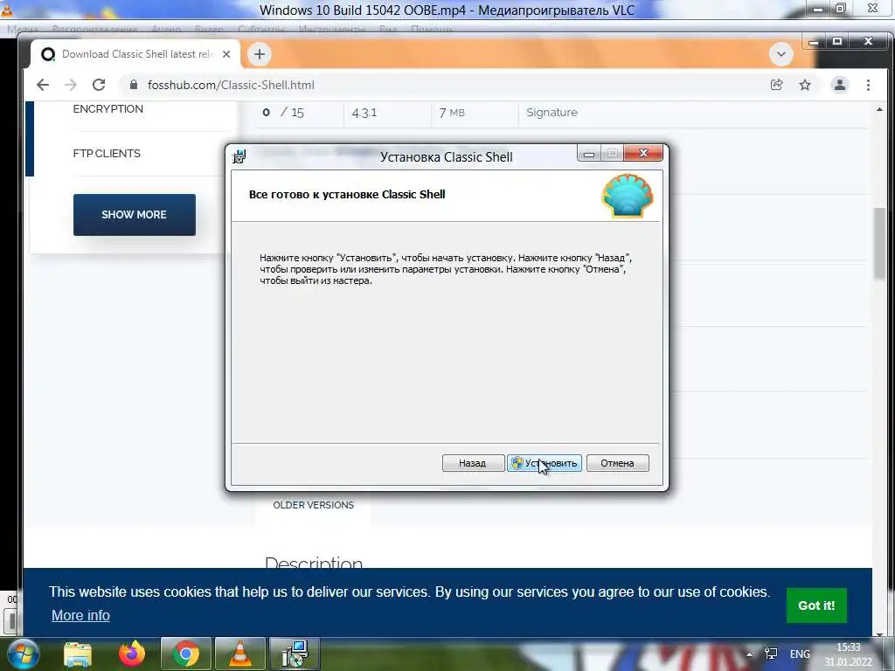Open the ENCRYPTION category
The height and width of the screenshot is (671, 895).
[x=108, y=108]
